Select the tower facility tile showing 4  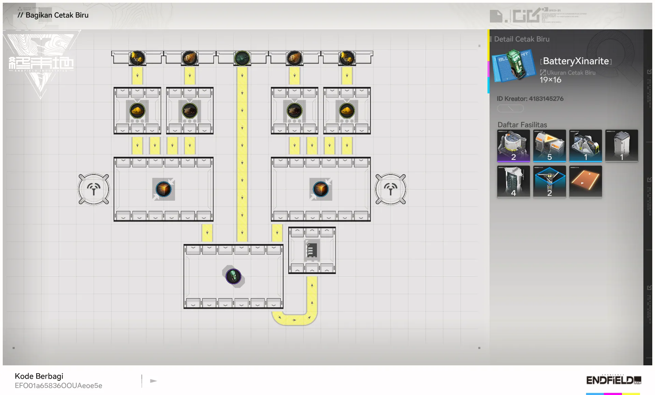[513, 181]
